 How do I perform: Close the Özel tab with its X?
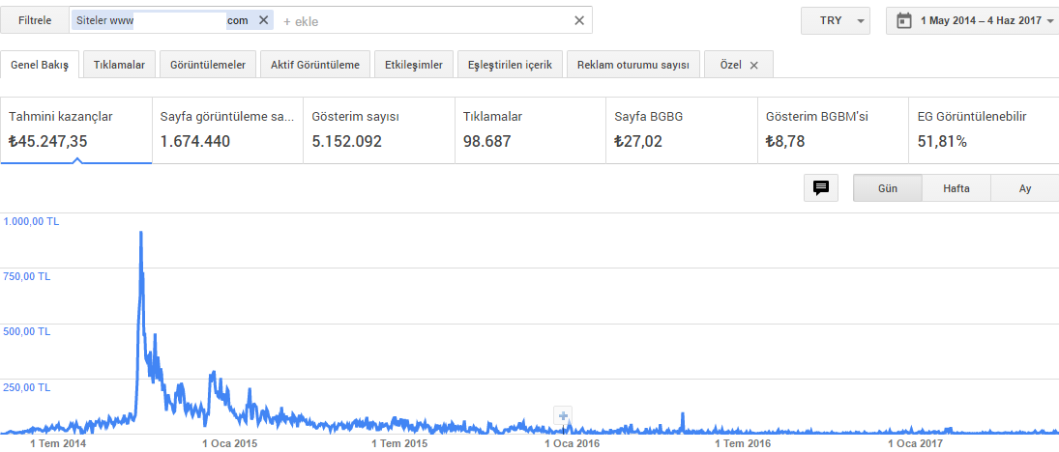(x=754, y=66)
